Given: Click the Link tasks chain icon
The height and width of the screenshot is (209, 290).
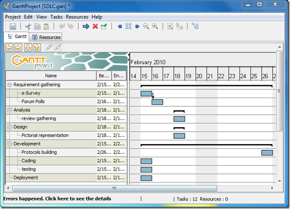Looking at the screenshot, I should coord(49,48).
